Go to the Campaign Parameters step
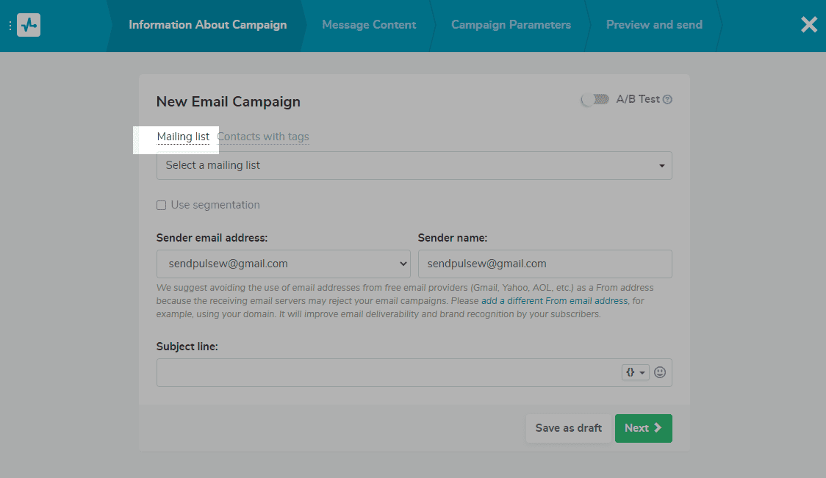Viewport: 826px width, 478px height. (511, 25)
